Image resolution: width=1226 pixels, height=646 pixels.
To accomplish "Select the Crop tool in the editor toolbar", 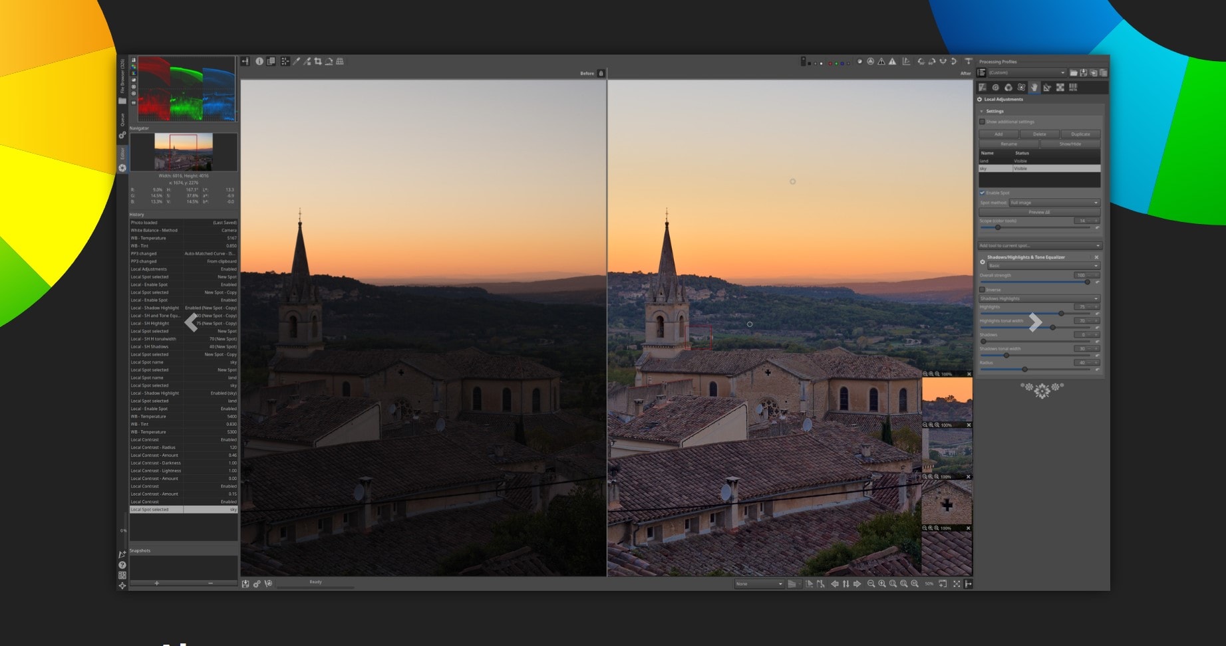I will (x=319, y=60).
